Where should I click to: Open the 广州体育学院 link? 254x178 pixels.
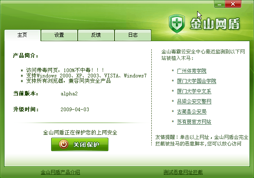tap(192, 71)
